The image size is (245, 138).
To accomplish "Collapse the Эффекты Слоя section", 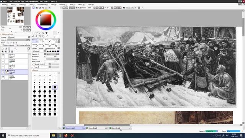I will (x=1, y=34).
